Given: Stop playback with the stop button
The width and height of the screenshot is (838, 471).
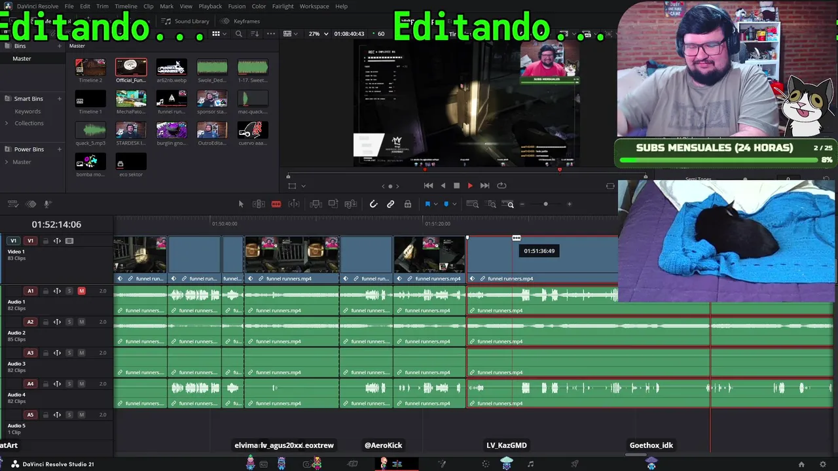Looking at the screenshot, I should (456, 186).
